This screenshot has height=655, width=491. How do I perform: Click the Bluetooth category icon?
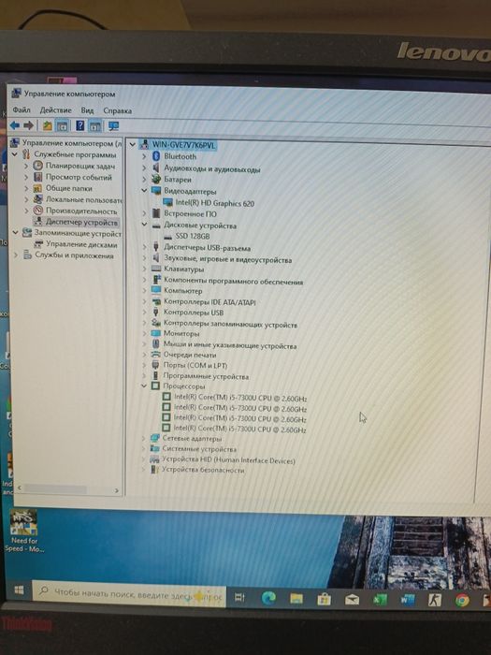(x=156, y=156)
